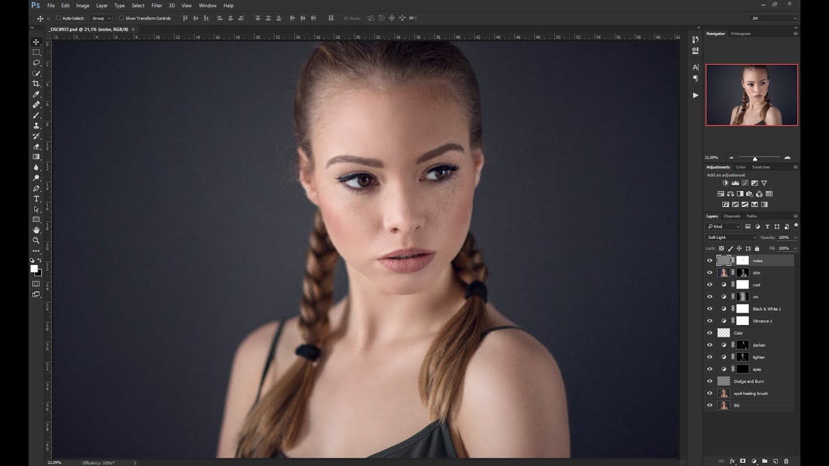This screenshot has height=466, width=829.
Task: Add a Photo Filter adjustment
Action: point(750,194)
